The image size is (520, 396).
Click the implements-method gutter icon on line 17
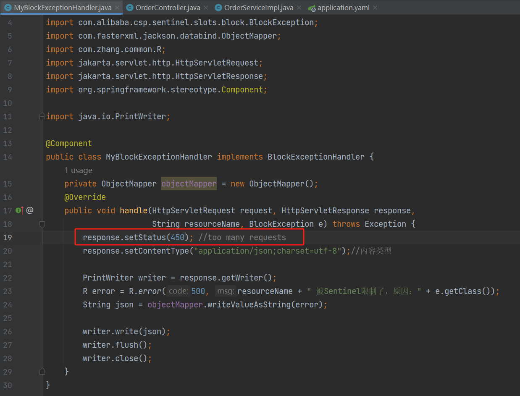click(x=19, y=210)
